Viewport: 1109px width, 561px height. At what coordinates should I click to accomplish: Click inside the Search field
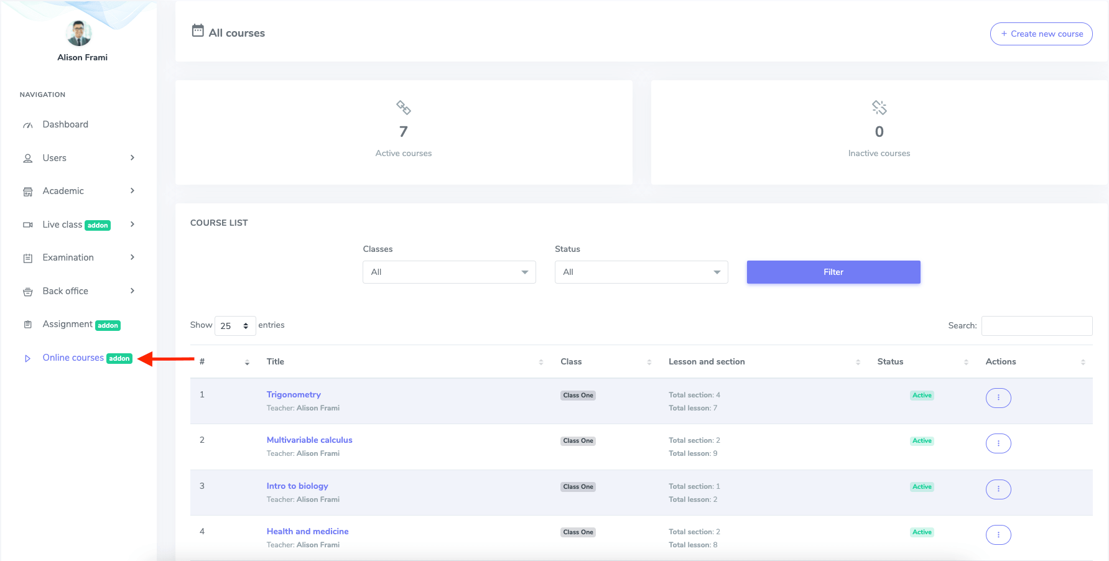pyautogui.click(x=1036, y=325)
